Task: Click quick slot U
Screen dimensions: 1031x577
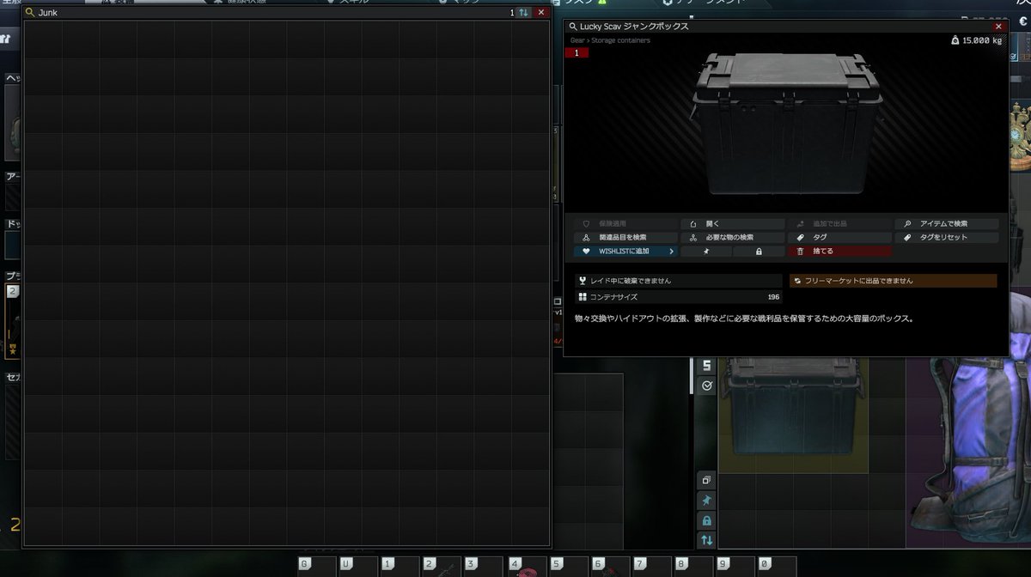Action: pos(358,567)
